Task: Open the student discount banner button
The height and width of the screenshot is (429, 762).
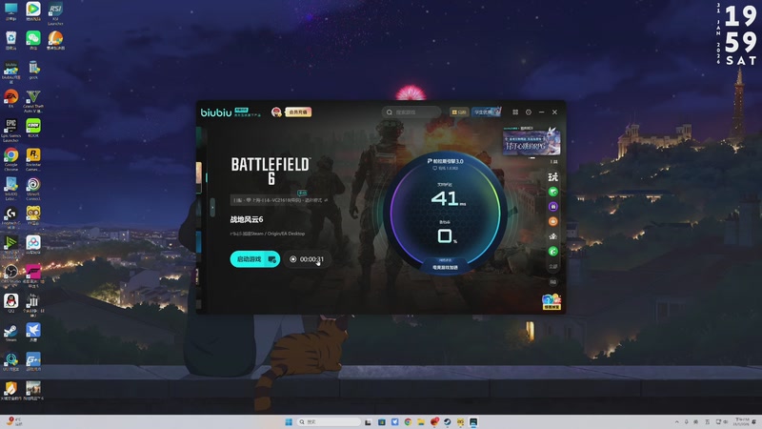Action: (x=486, y=112)
